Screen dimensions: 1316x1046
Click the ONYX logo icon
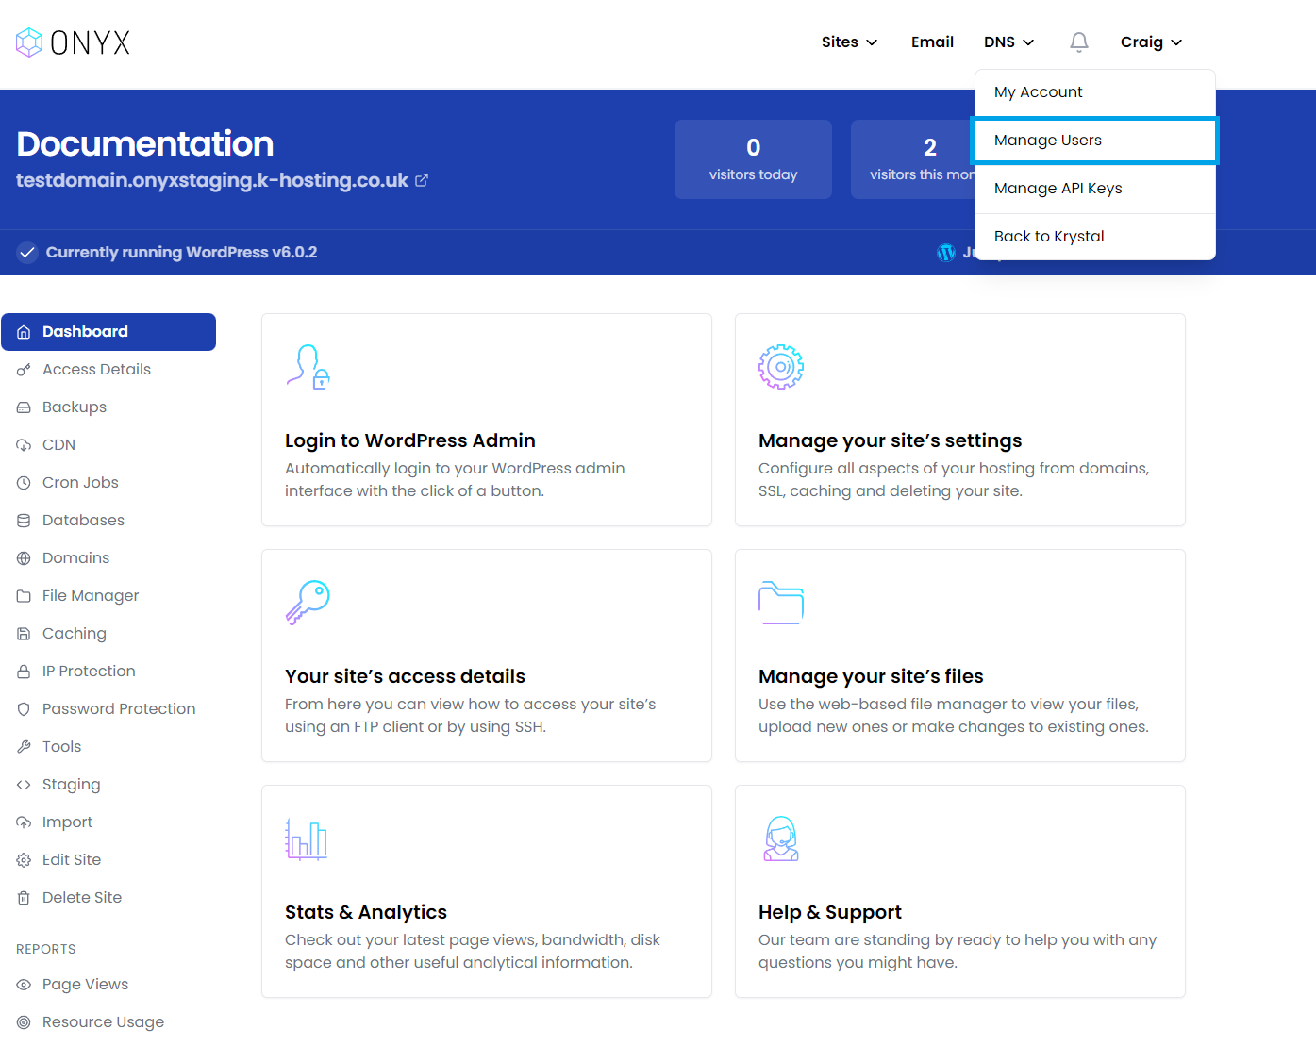[29, 42]
